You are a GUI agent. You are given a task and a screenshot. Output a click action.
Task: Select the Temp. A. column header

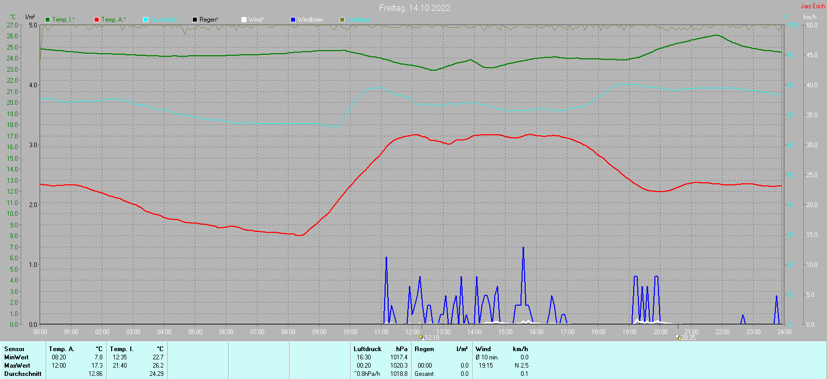click(62, 349)
